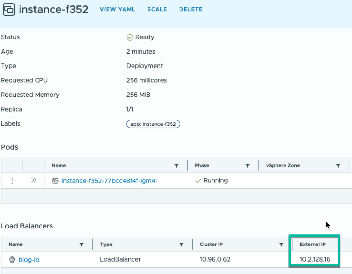Open pod instance-f352-77bcc48f4f-lgm4l link

109,181
